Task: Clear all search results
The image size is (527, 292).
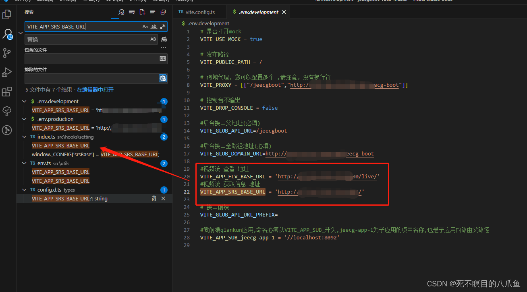Action: pos(132,12)
